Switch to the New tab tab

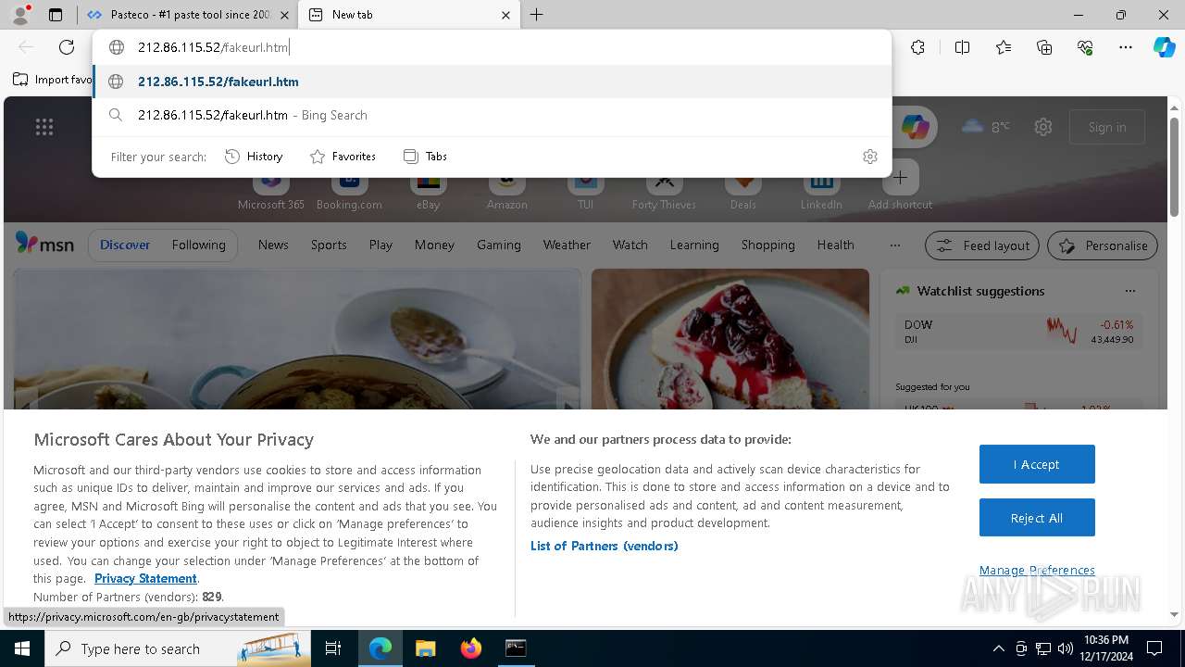pyautogui.click(x=407, y=15)
